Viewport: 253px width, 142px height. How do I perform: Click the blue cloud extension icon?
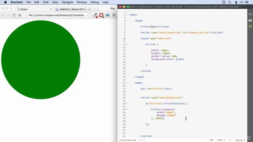(x=108, y=15)
